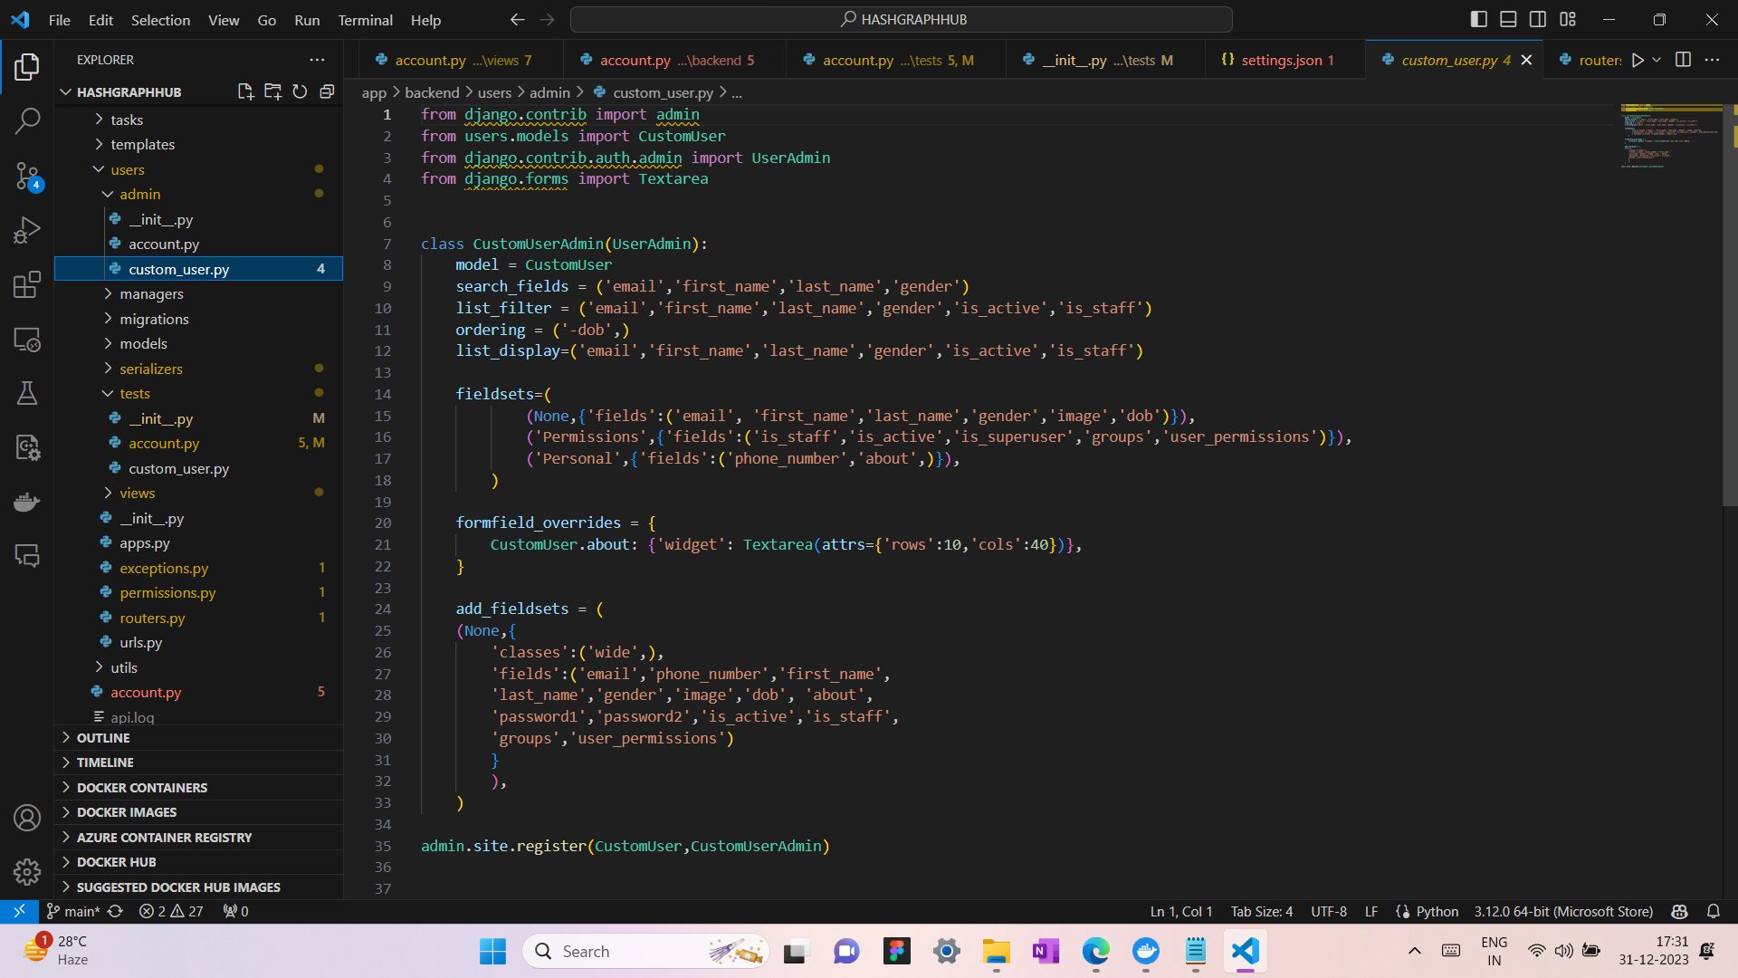Open the Search view in activity bar
The width and height of the screenshot is (1738, 978).
[27, 120]
